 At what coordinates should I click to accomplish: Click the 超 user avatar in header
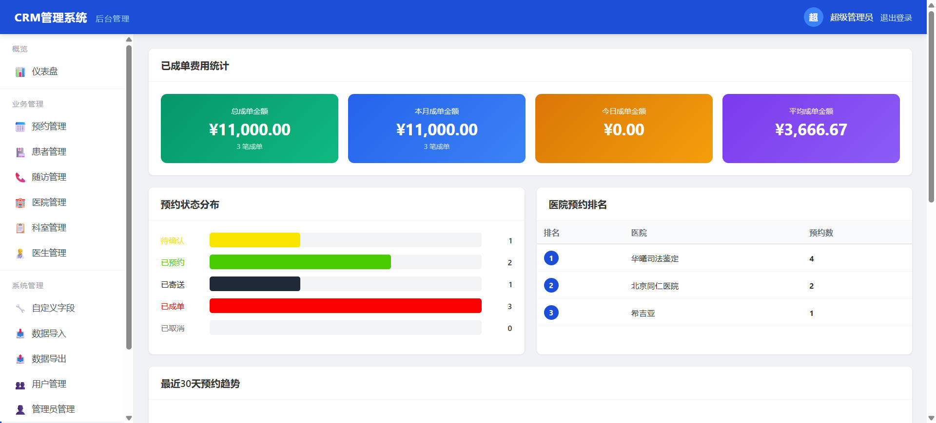pos(813,18)
